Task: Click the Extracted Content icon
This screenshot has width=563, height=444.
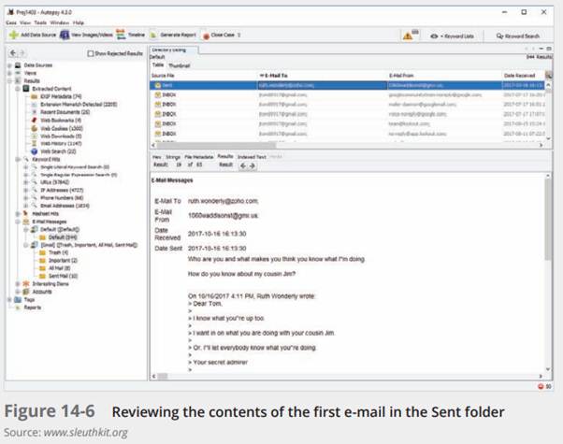Action: pyautogui.click(x=26, y=89)
